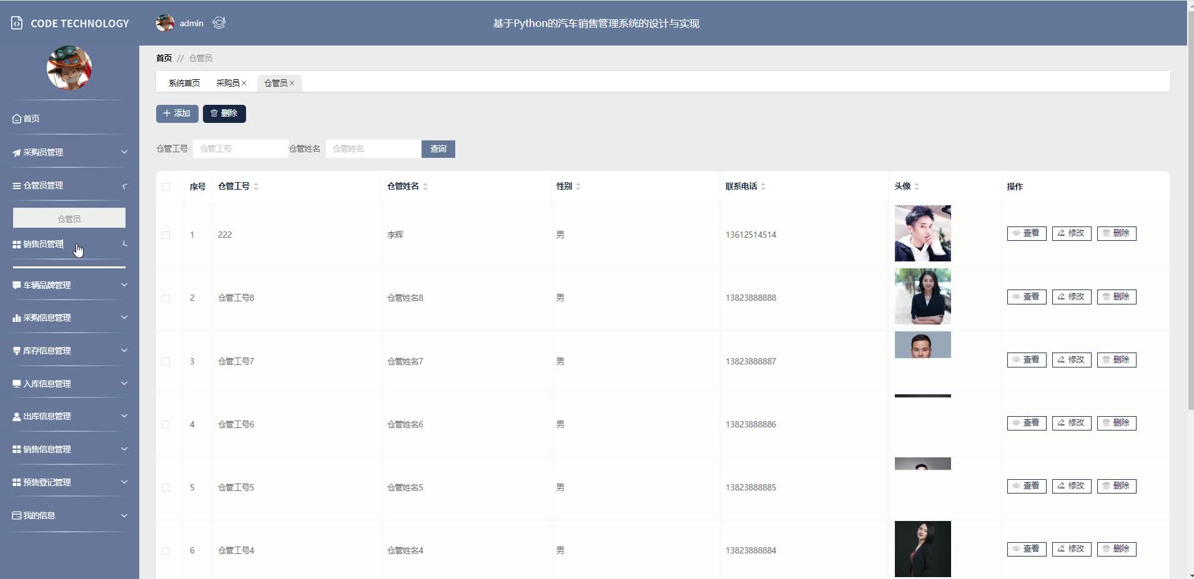Expand the 采购信息管理 sidebar menu
The width and height of the screenshot is (1194, 579).
click(124, 317)
